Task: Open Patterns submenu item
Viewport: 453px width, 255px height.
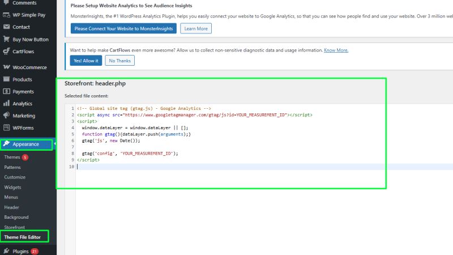Action: tap(12, 167)
